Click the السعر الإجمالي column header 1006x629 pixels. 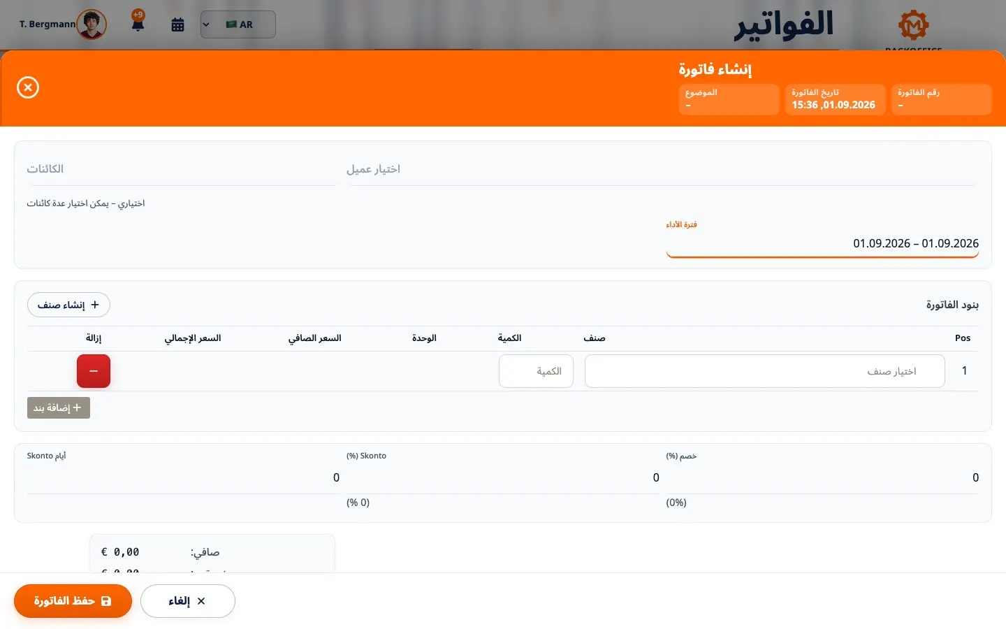point(193,338)
